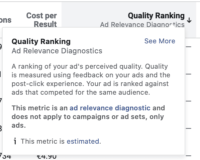Screen dimensions: 200x160
Task: Click the tooltip's pointer arrow under the header
Action: coord(172,26)
